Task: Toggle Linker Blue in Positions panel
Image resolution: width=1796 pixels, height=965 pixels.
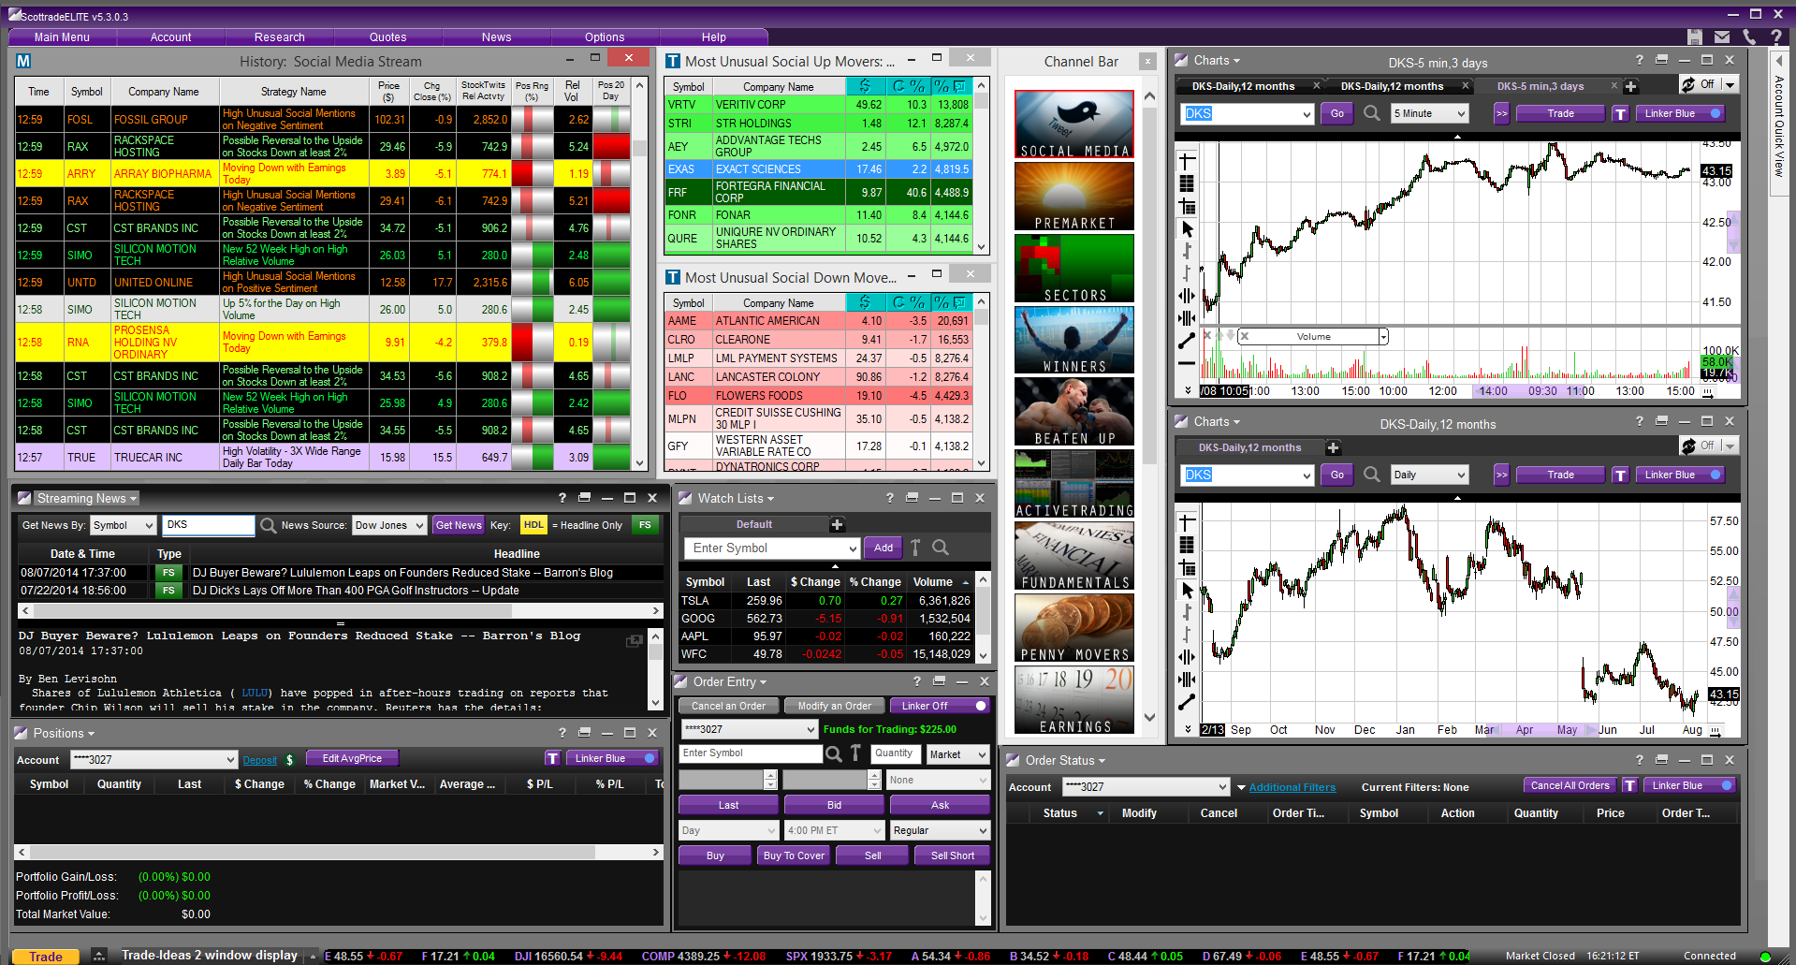Action: 614,758
